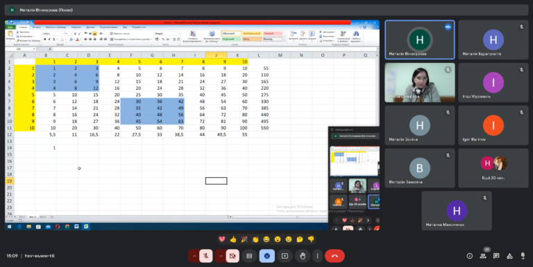
Task: Click Merge and Center in shared Excel
Action: coord(130,39)
